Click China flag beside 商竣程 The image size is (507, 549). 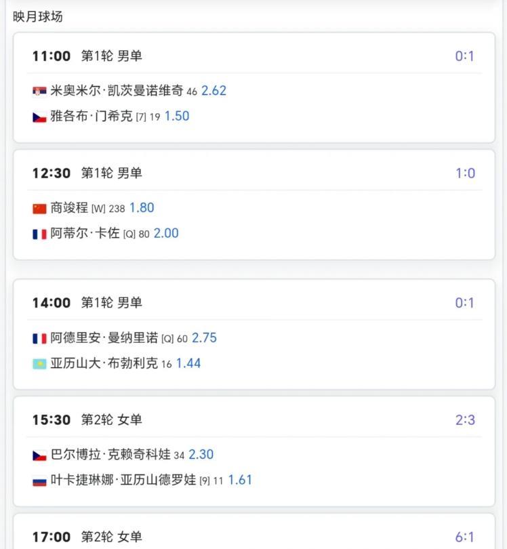(x=39, y=208)
